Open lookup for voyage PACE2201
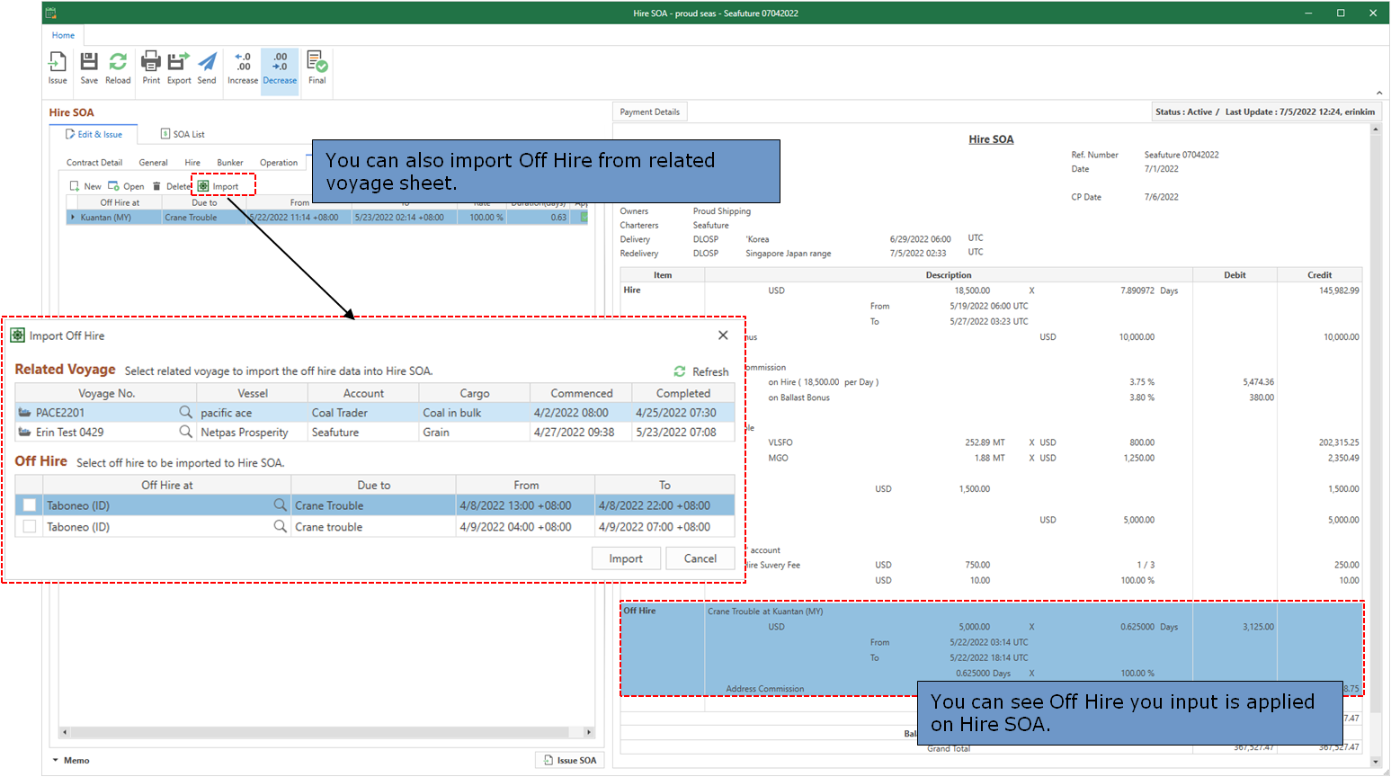The image size is (1391, 777). pos(185,412)
